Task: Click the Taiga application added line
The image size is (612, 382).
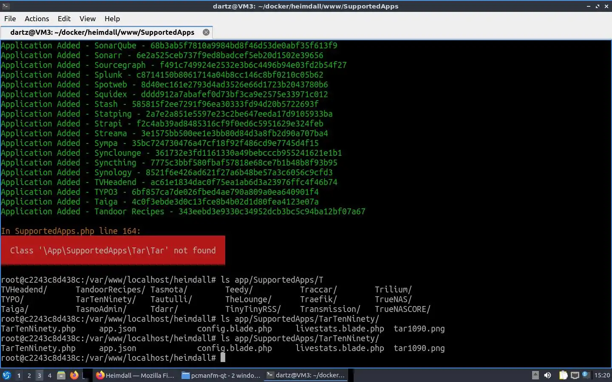Action: pos(160,202)
